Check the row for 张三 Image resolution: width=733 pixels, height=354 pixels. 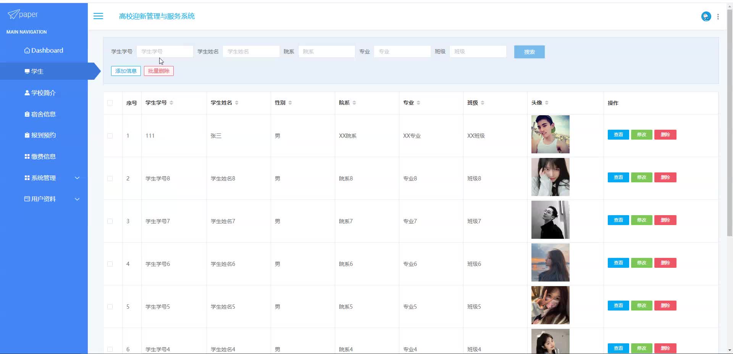[x=110, y=136]
